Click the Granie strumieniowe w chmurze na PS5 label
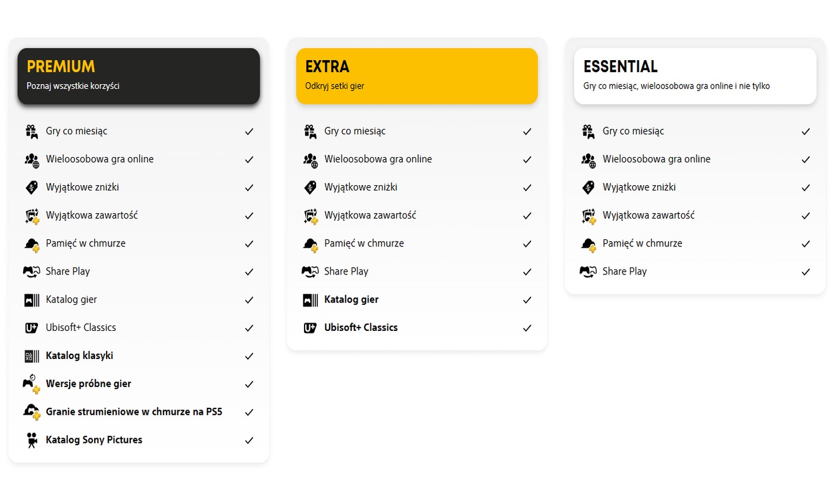This screenshot has height=500, width=833. point(134,412)
